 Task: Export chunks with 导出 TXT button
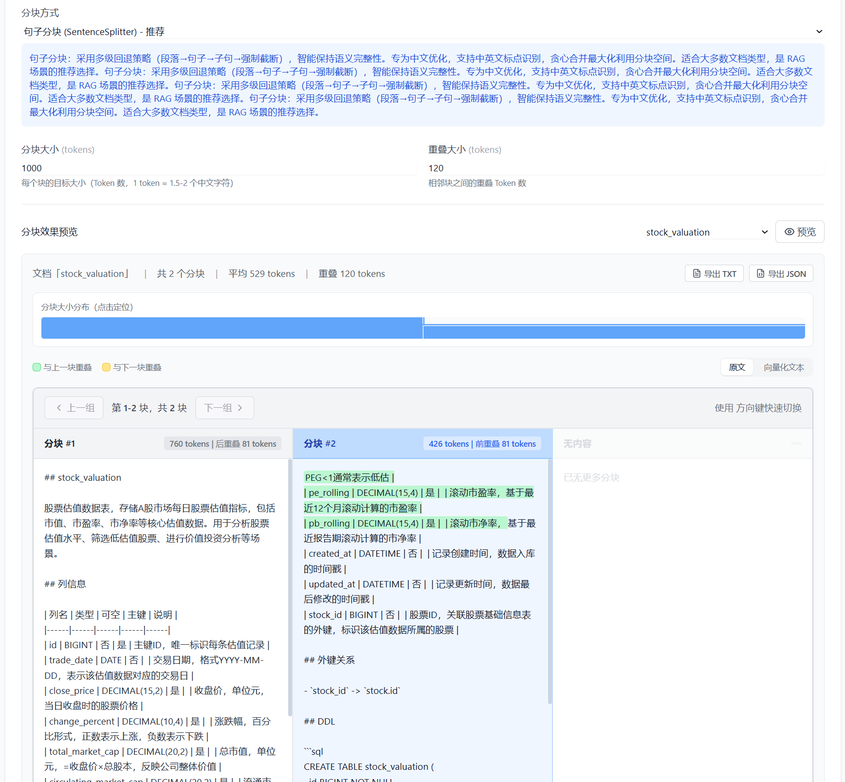coord(714,273)
